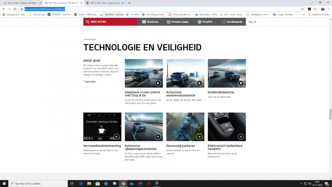
Task: Bookmark this page with the star icon
Action: tap(302, 9)
